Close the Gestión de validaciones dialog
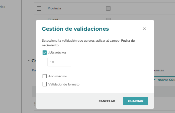Screen dimensions: 175x113 coord(144,29)
